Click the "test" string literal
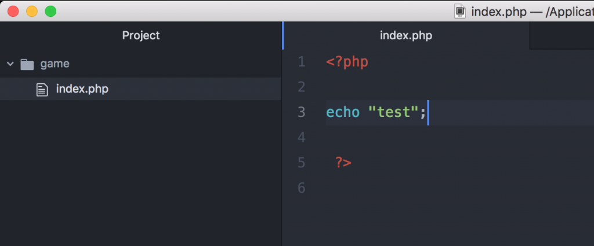 pos(394,112)
